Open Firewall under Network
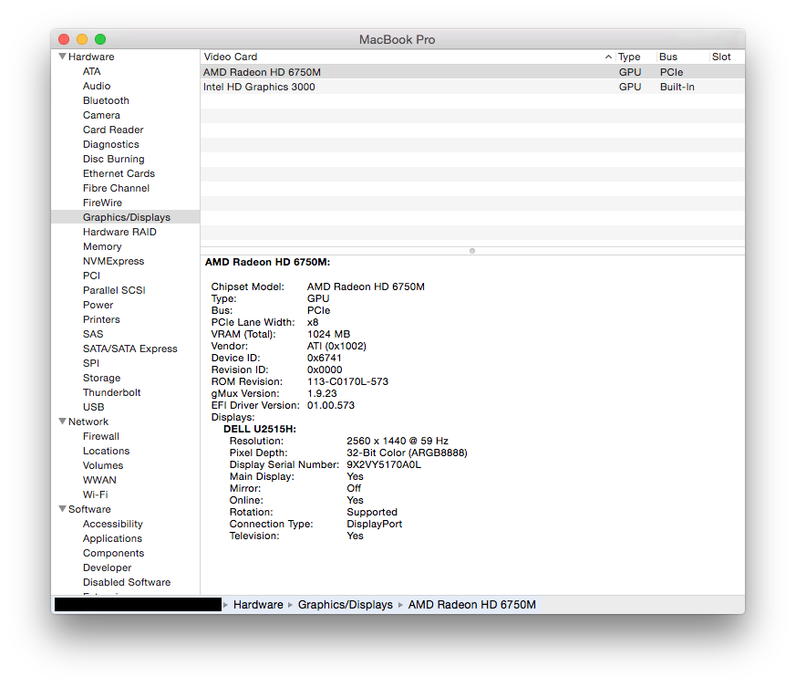 click(x=101, y=436)
